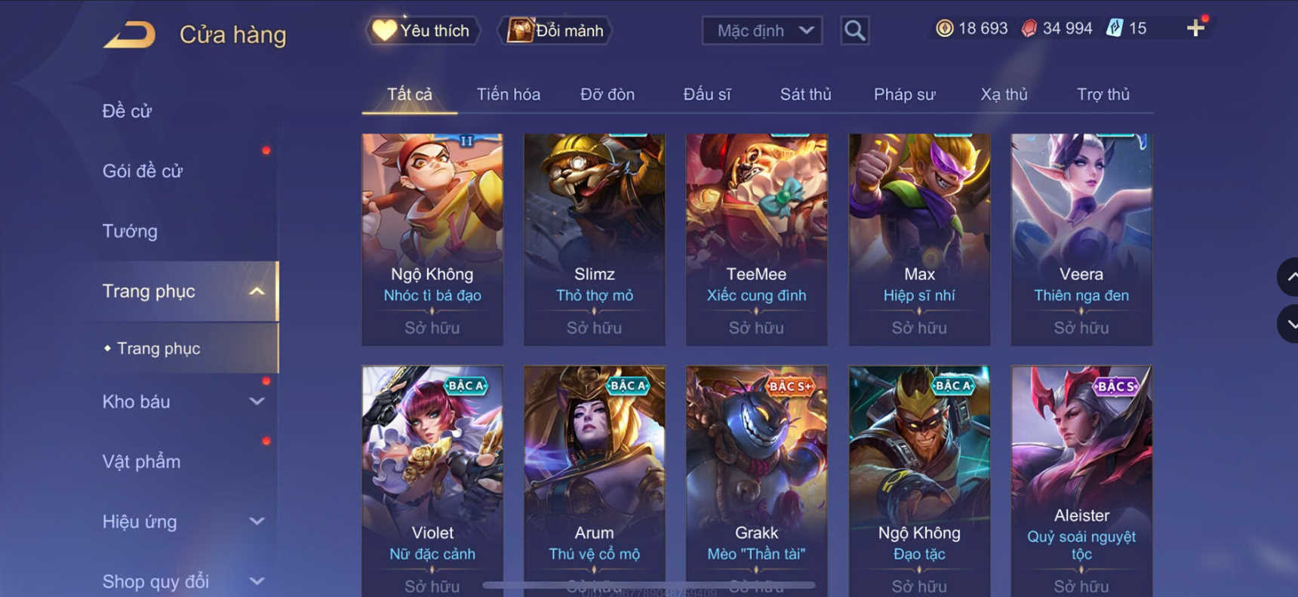This screenshot has width=1298, height=597.
Task: Select the Tiến hóa tab
Action: coord(508,94)
